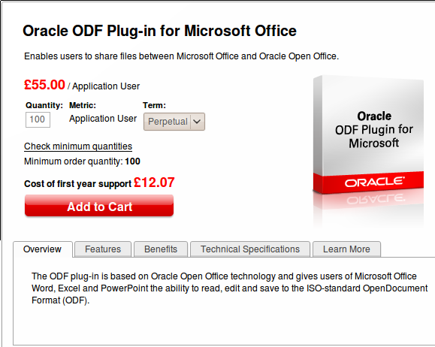This screenshot has height=347, width=435.
Task: Select the Learn More tab
Action: click(346, 249)
